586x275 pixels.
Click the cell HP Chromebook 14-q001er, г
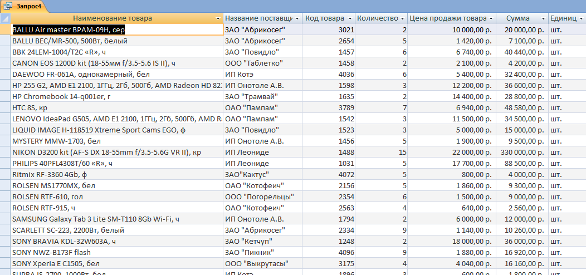pyautogui.click(x=117, y=97)
